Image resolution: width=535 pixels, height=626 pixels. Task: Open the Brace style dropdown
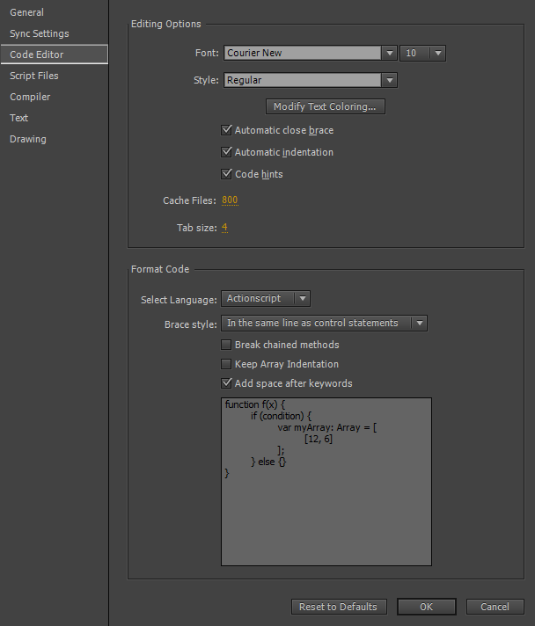pos(324,323)
